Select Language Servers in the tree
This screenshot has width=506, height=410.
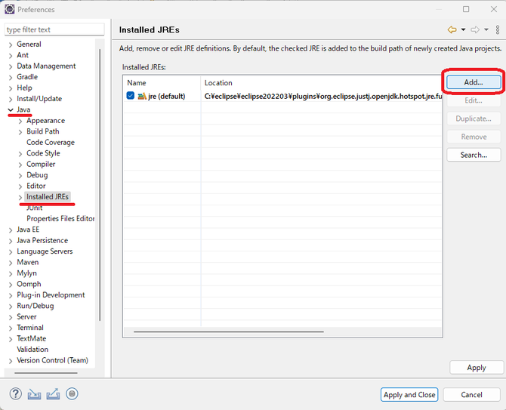[45, 251]
